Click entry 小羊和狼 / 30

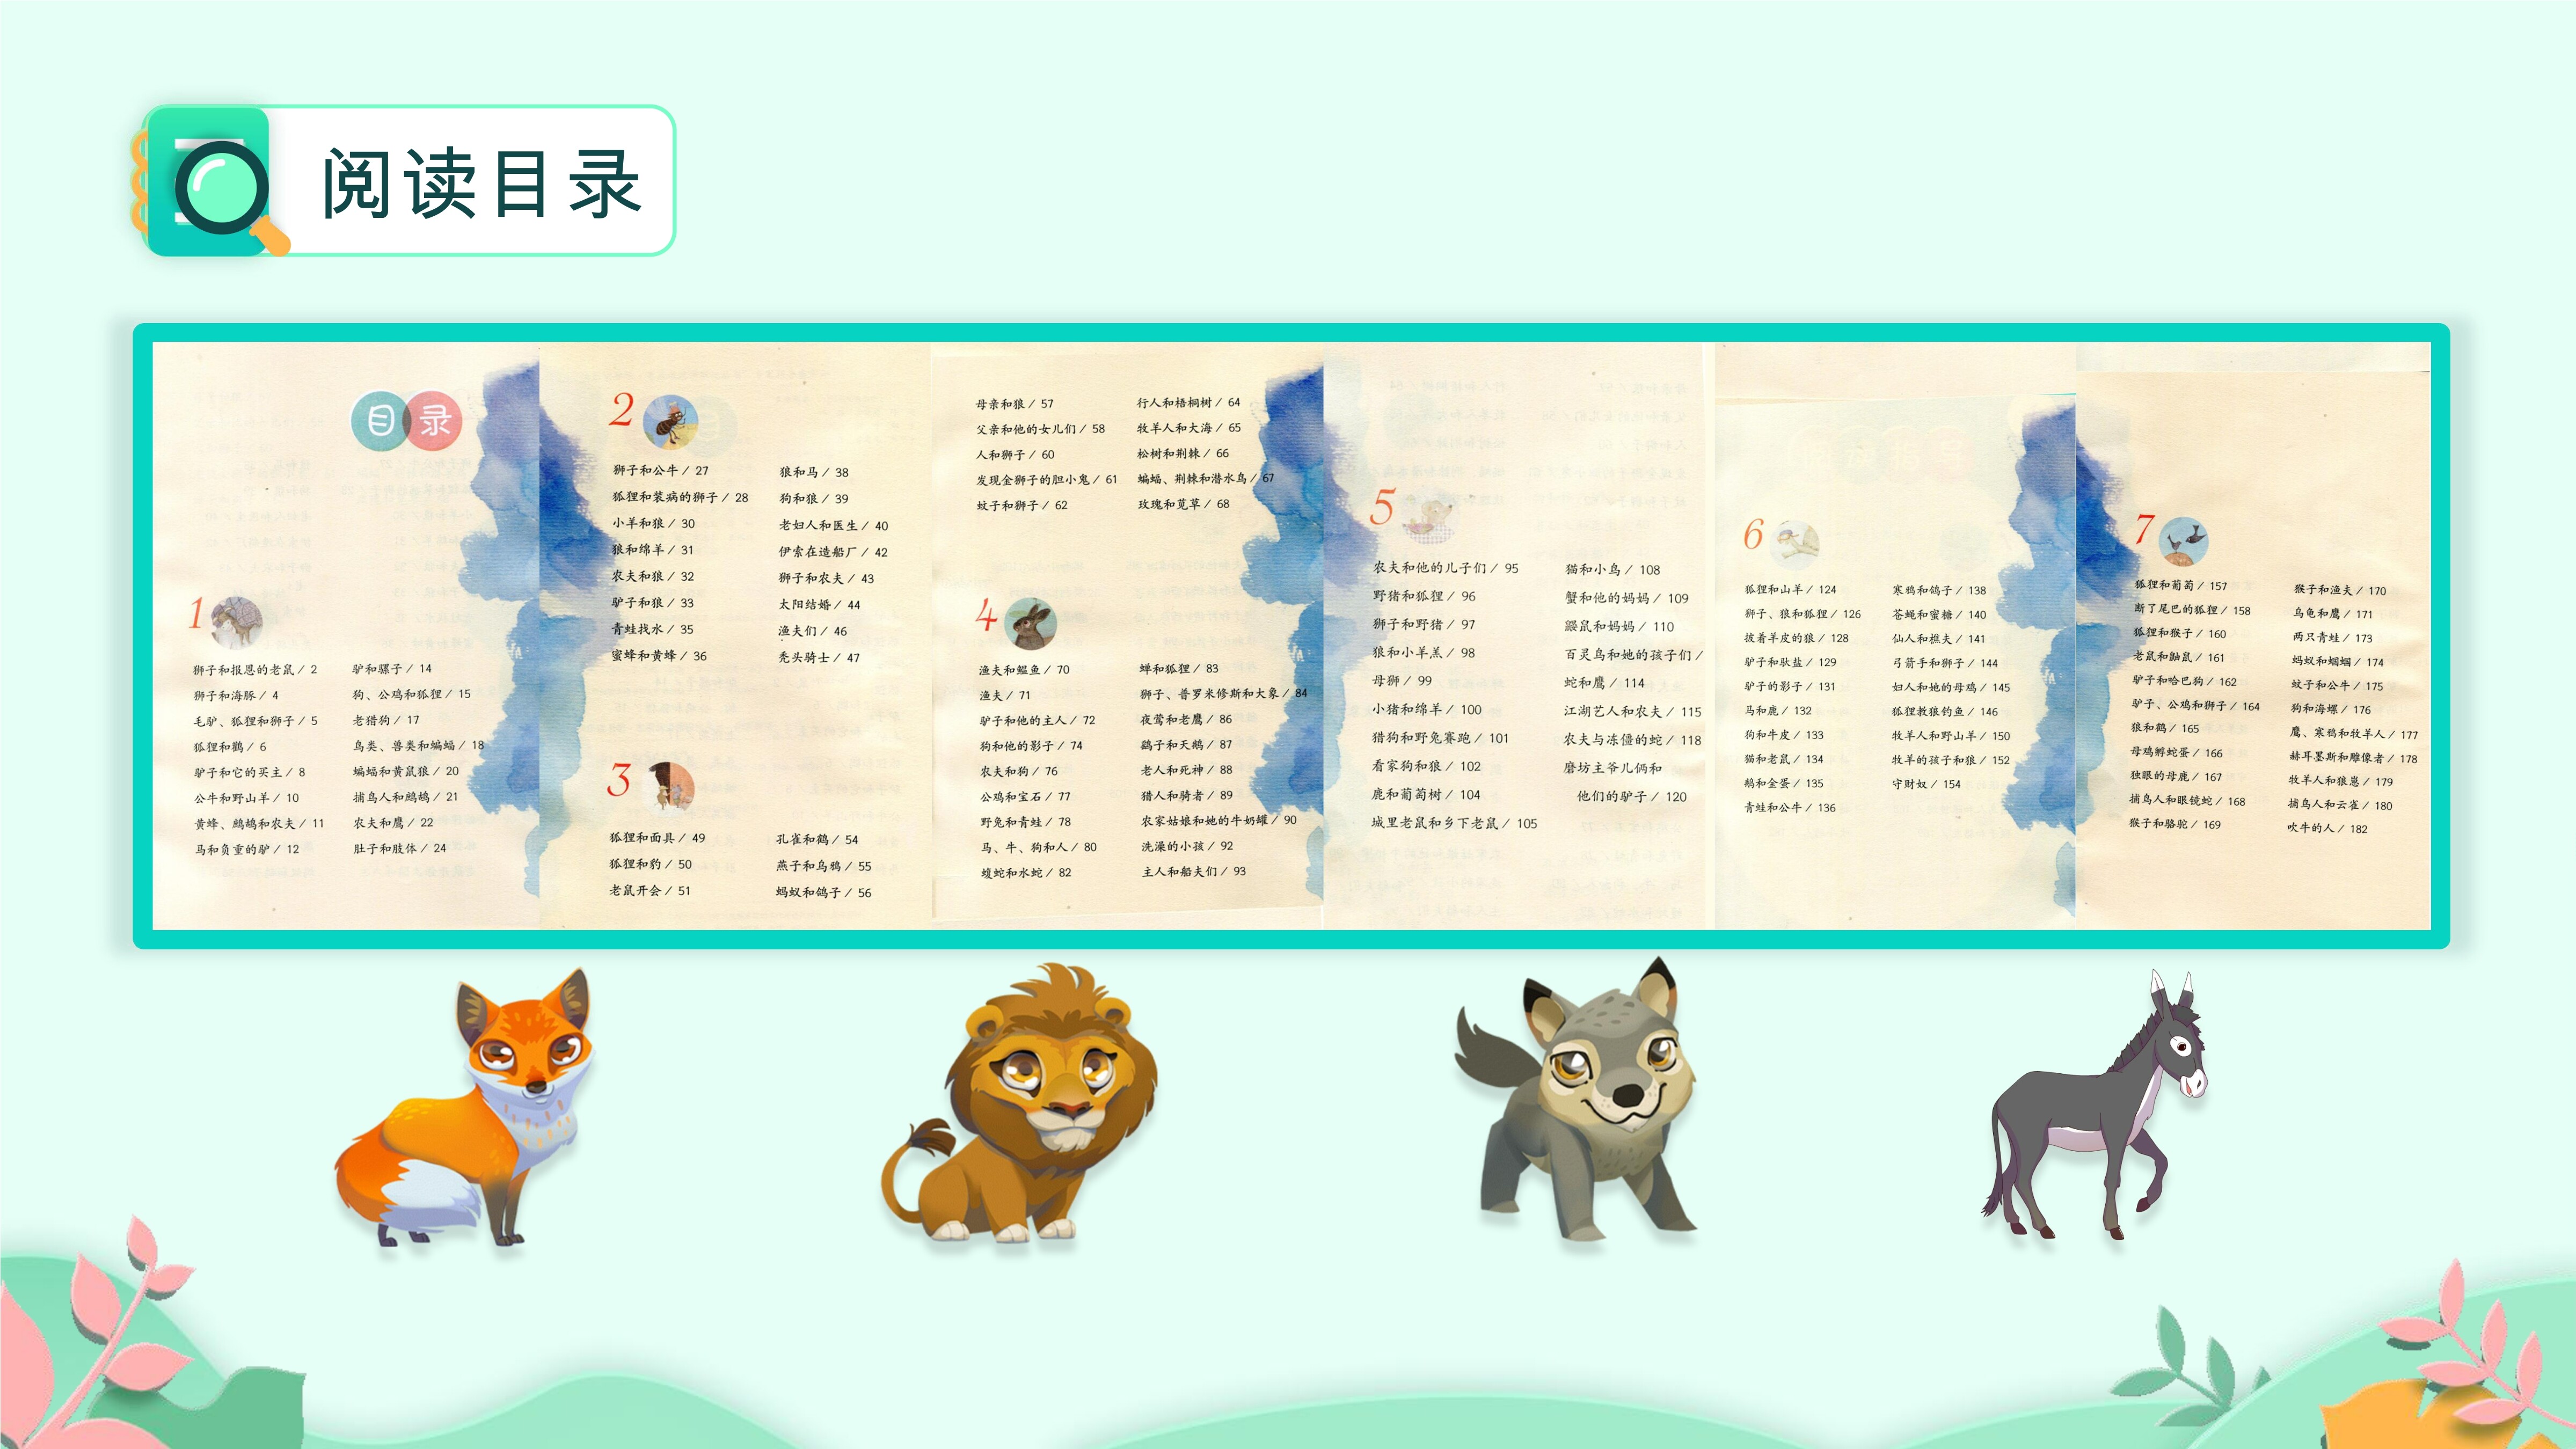[654, 523]
